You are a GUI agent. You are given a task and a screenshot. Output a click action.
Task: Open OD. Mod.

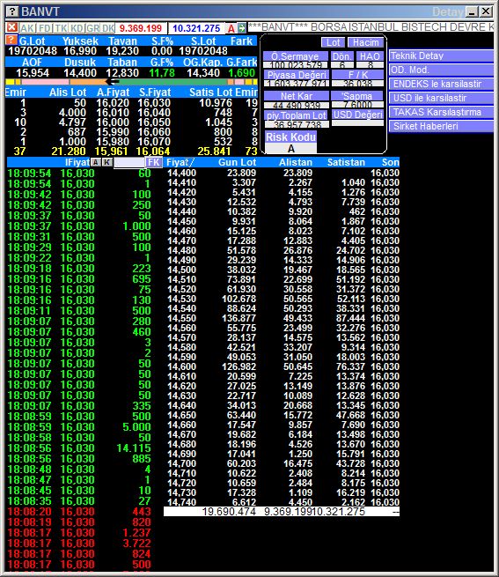[x=441, y=70]
